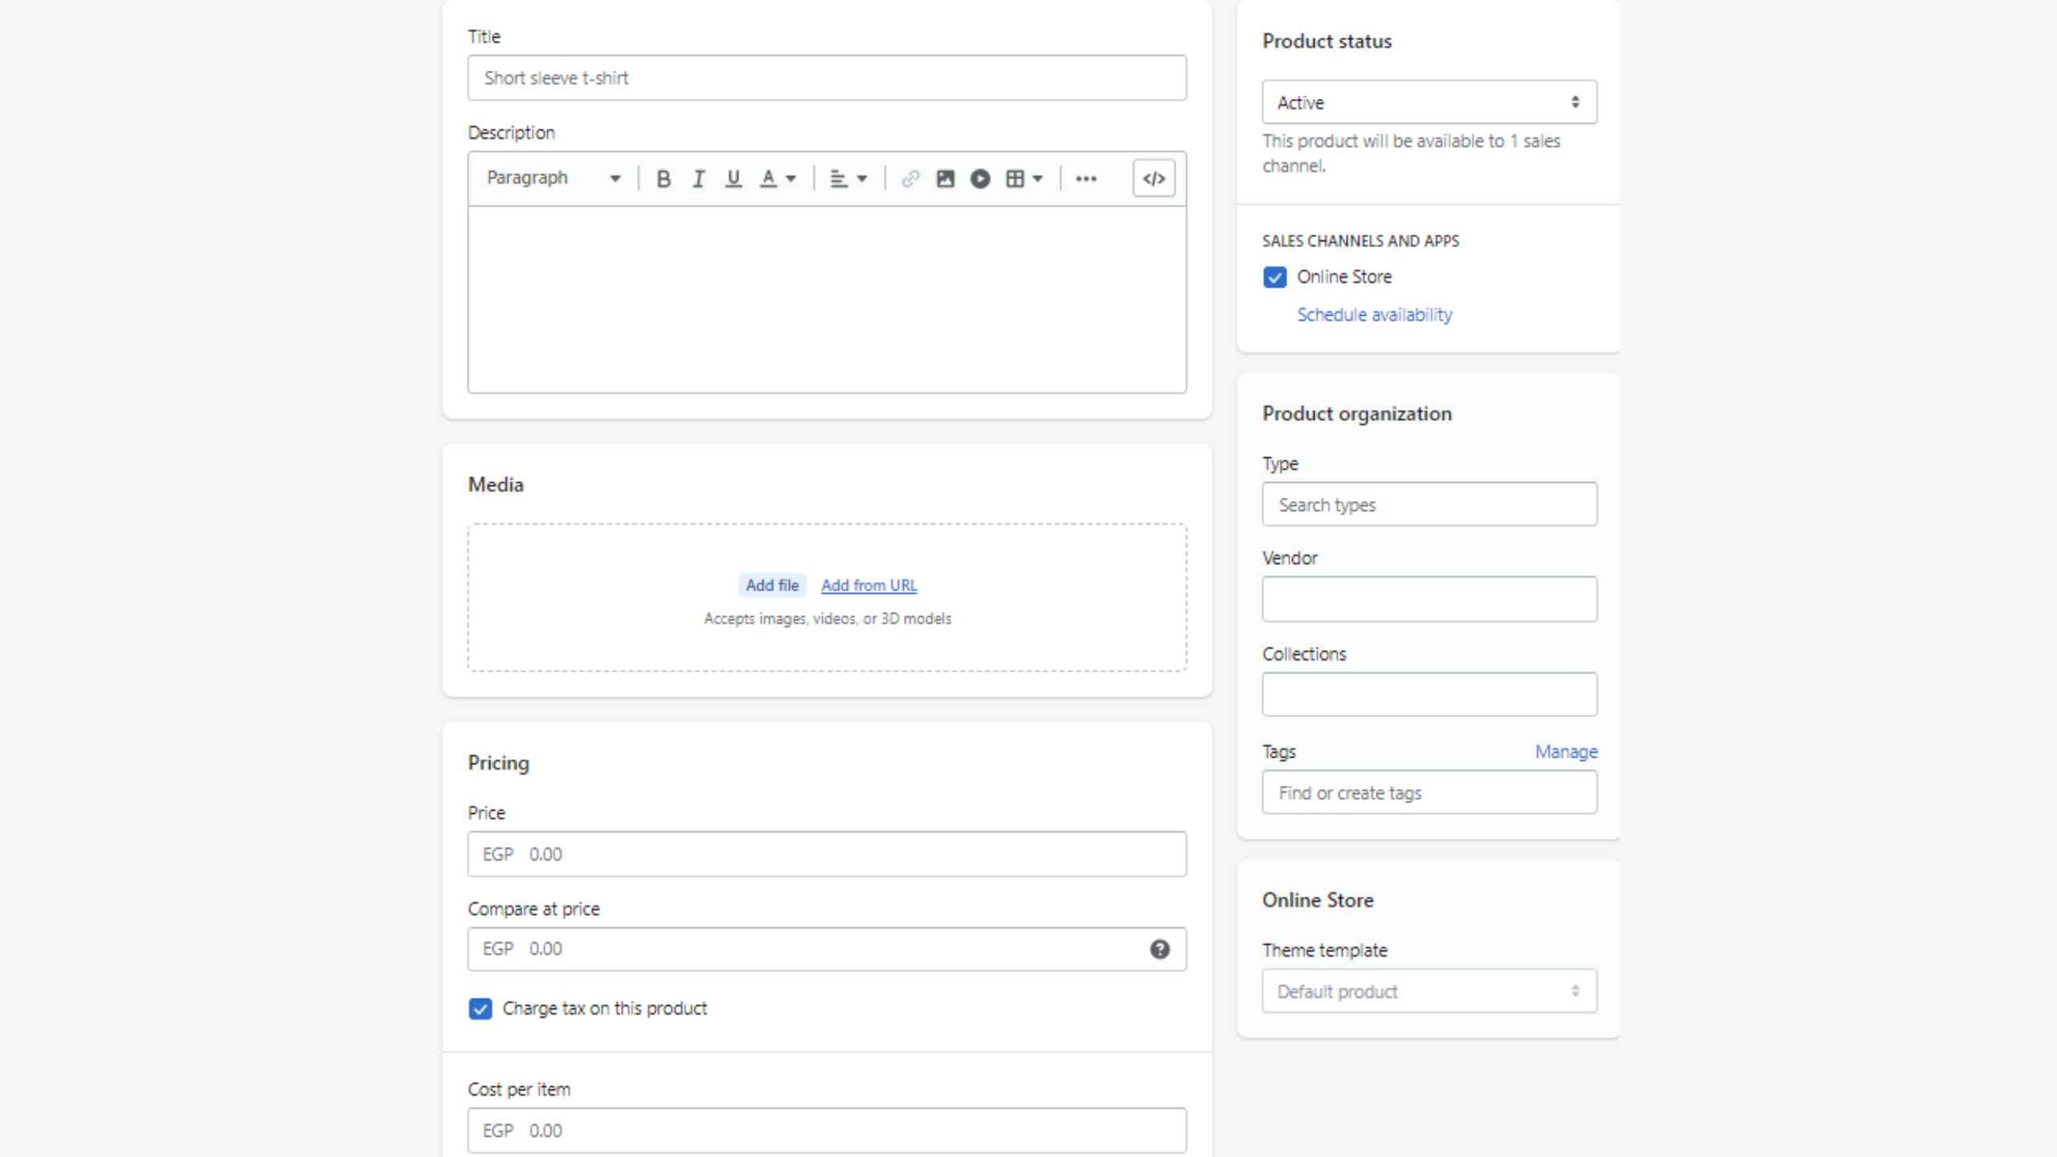Uncheck Online Store sales channel

click(x=1274, y=277)
